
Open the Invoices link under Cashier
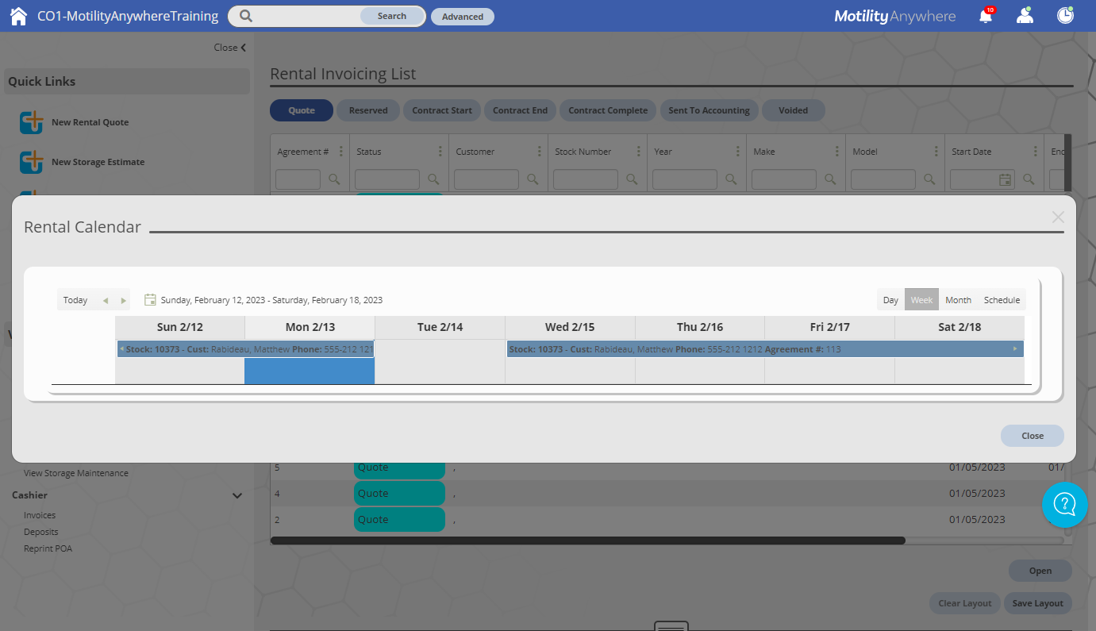pyautogui.click(x=40, y=515)
